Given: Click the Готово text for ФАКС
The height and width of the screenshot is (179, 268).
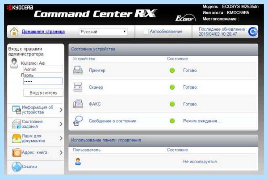Looking at the screenshot, I should pyautogui.click(x=190, y=104).
